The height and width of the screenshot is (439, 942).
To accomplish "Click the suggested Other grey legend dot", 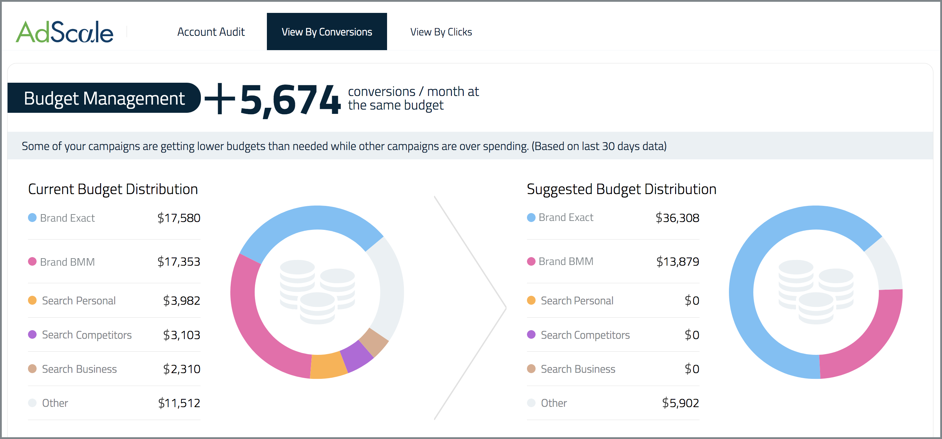I will coord(531,403).
